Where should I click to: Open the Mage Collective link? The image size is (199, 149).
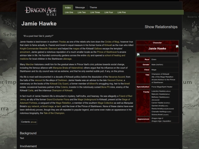(105, 103)
